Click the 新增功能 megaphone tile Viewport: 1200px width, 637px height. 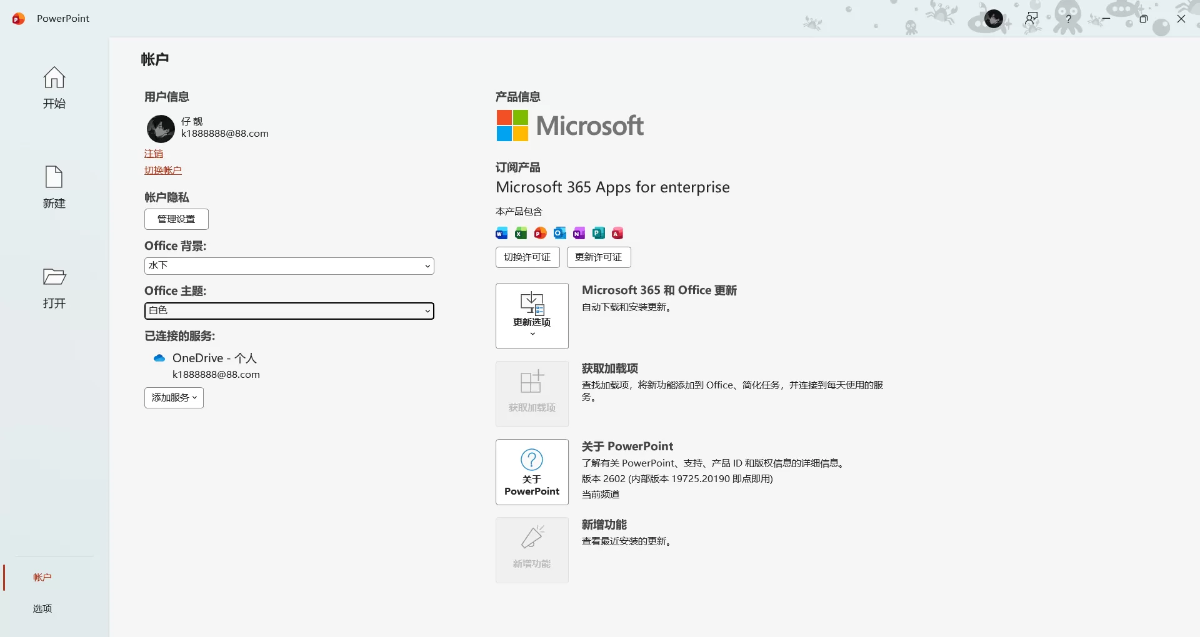(531, 550)
